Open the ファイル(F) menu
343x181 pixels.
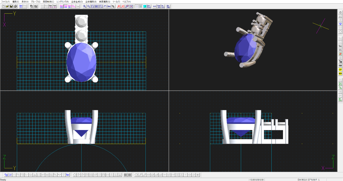[x=5, y=2]
